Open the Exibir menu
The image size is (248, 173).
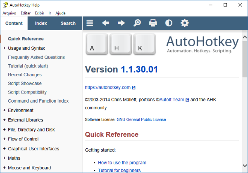pos(40,13)
